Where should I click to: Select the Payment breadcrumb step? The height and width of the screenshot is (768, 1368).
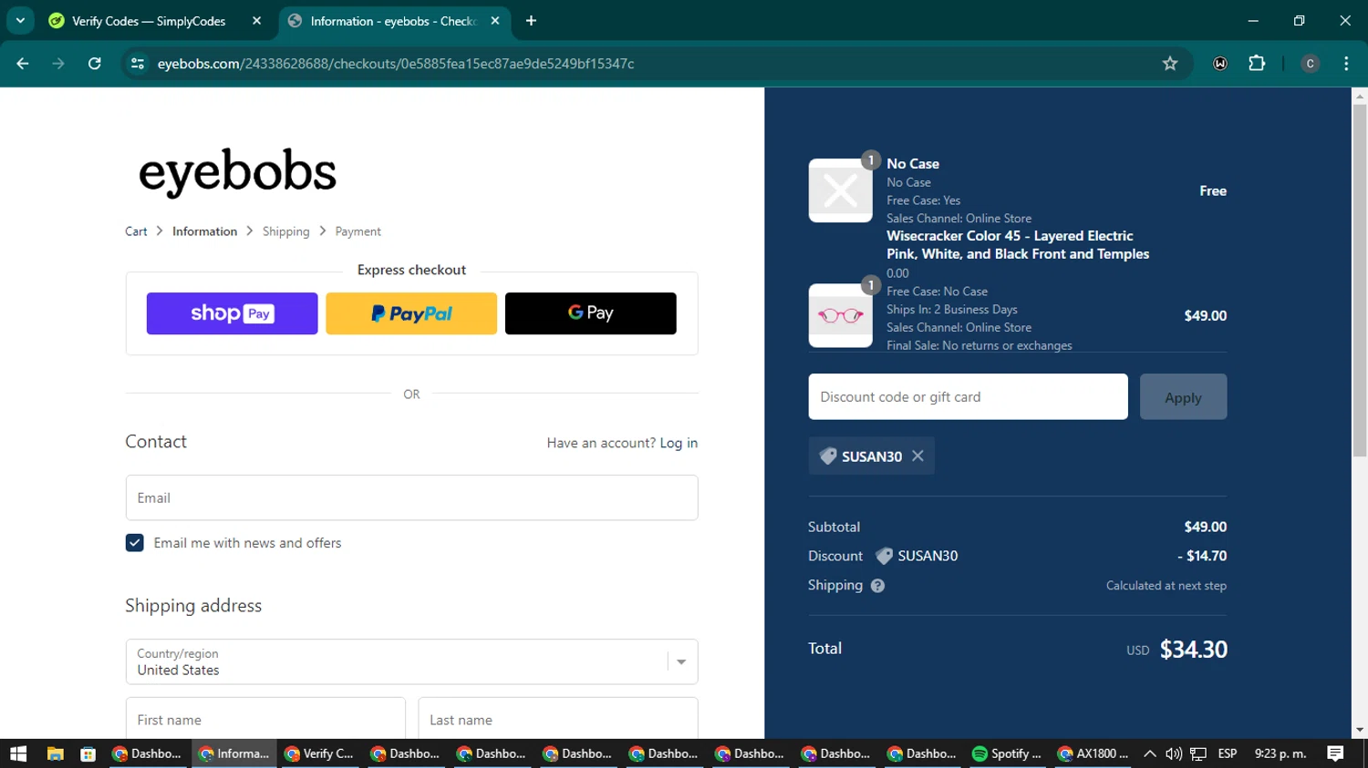358,231
